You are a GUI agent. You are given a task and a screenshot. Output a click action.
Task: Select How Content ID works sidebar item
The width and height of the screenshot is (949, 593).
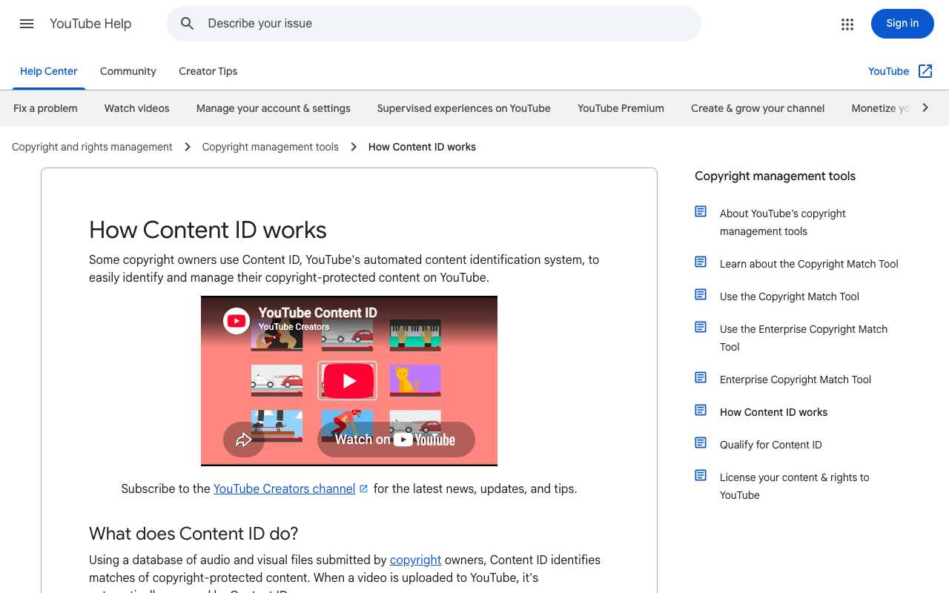[x=773, y=412]
